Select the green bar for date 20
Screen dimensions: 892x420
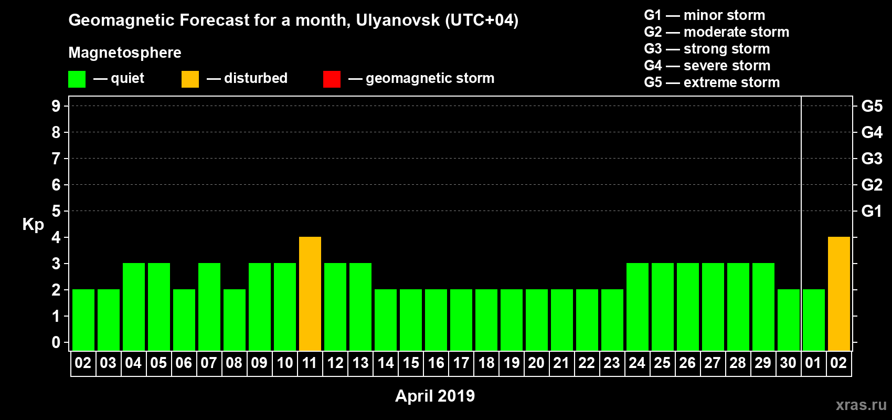pyautogui.click(x=537, y=320)
